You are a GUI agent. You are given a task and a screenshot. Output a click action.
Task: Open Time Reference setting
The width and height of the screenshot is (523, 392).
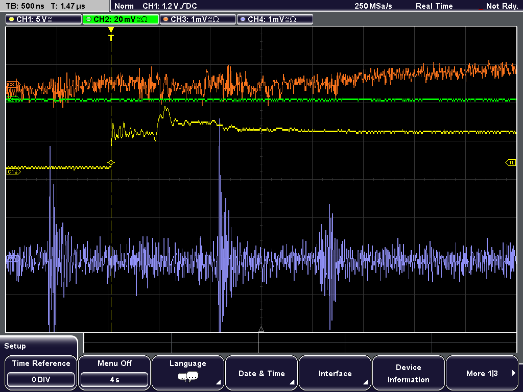click(41, 372)
